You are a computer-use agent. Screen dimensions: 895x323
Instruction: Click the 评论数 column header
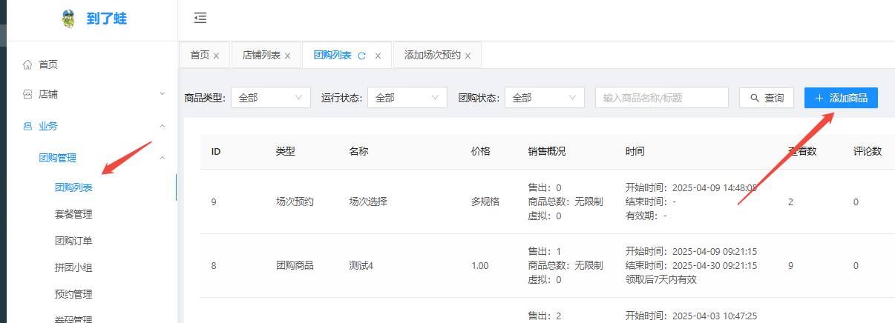click(868, 151)
